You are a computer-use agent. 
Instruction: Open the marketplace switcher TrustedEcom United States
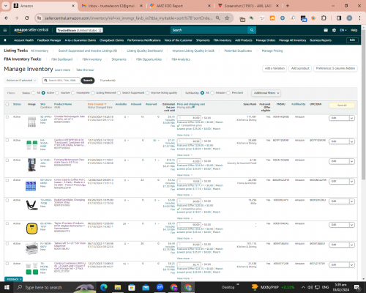80,30
